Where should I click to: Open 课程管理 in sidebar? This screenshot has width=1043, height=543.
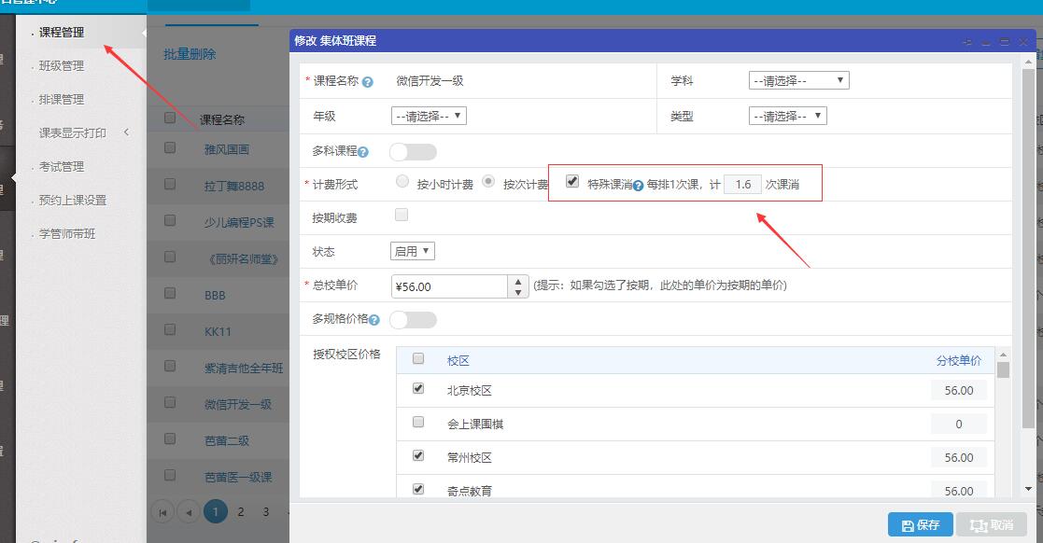(62, 32)
